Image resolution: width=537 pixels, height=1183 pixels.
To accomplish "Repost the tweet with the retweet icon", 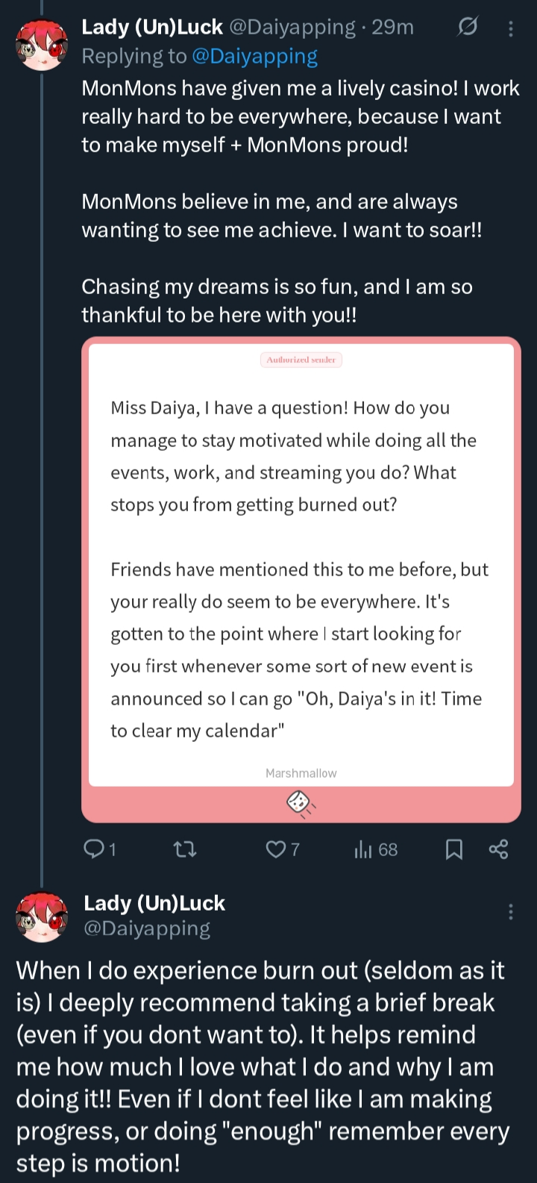I will [184, 849].
